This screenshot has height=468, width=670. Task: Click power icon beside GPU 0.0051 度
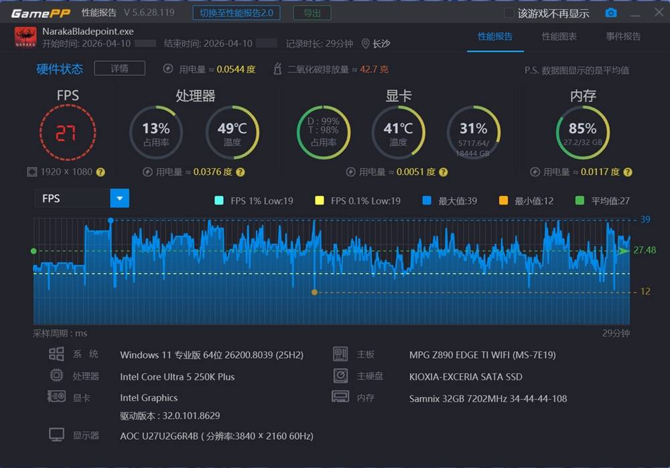pyautogui.click(x=351, y=172)
